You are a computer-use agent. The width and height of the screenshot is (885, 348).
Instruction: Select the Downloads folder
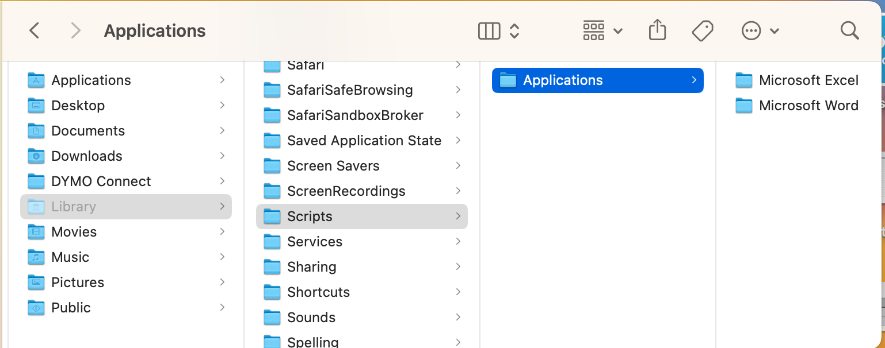(x=87, y=156)
